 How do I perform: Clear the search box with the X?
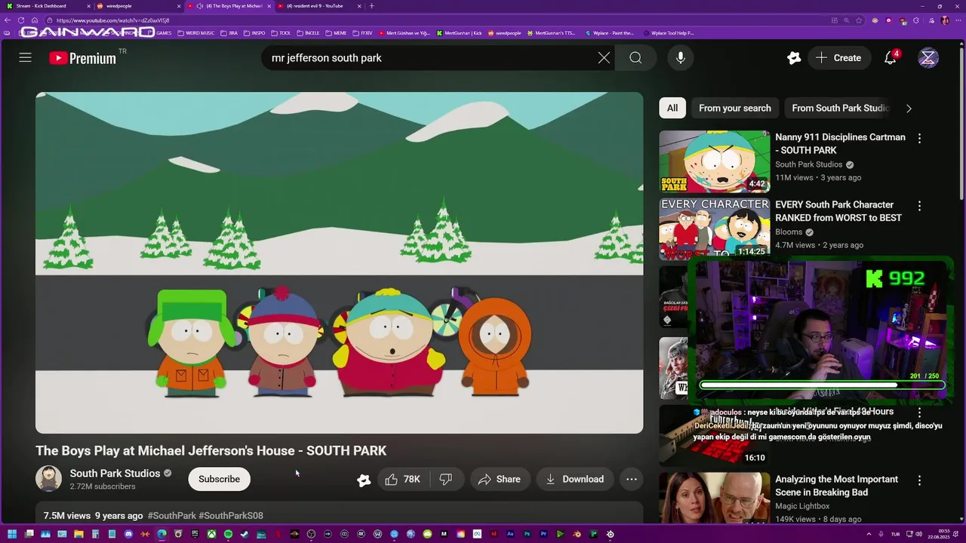click(604, 58)
